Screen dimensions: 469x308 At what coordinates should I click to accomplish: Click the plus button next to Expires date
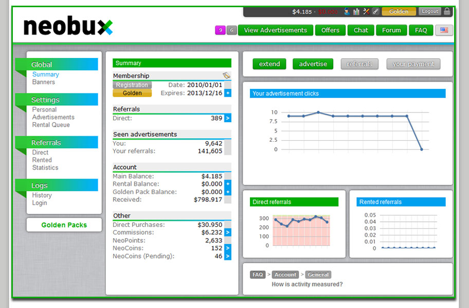pos(228,93)
